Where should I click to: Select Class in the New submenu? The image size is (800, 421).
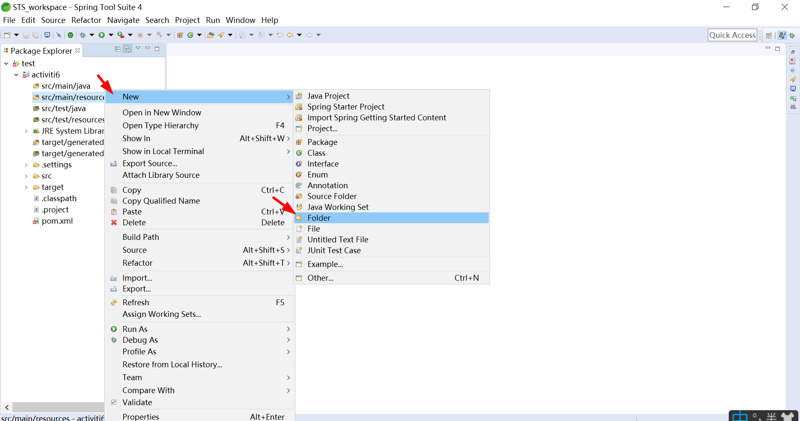tap(391, 153)
